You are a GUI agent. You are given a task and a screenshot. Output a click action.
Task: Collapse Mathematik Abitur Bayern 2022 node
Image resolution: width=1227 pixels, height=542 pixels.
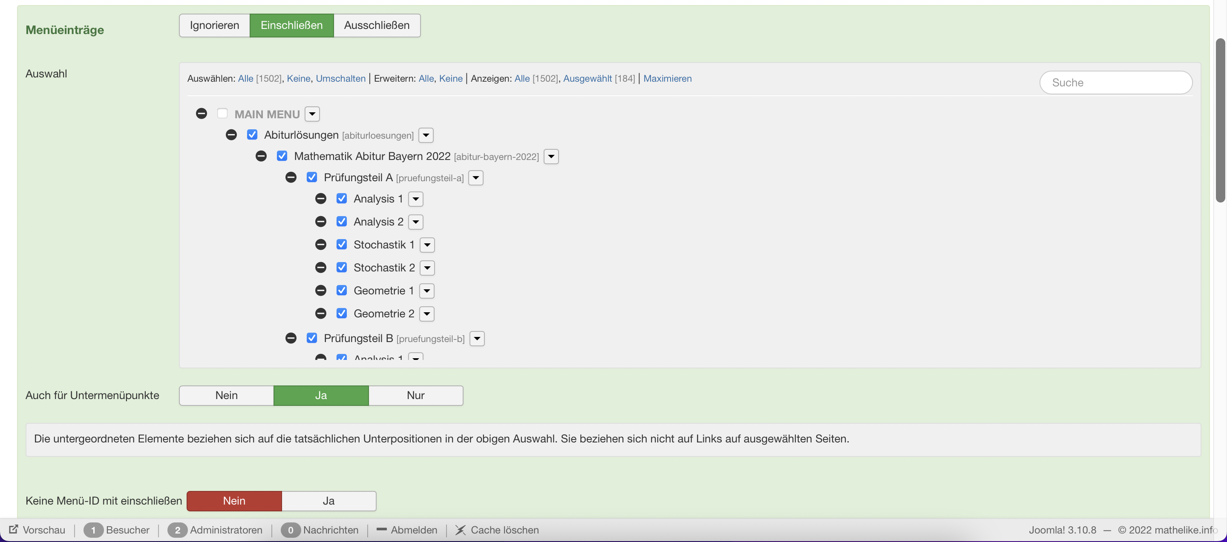(x=261, y=156)
